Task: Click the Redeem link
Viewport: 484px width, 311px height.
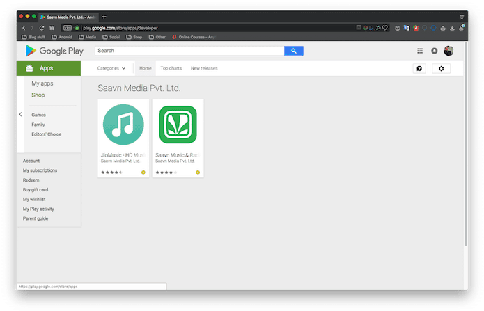Action: [x=31, y=180]
